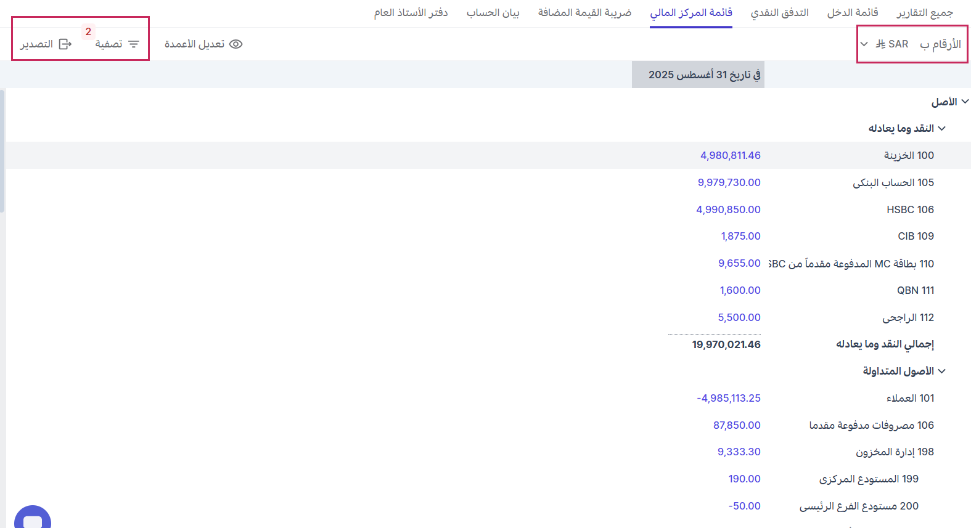Screen dimensions: 971x528
Task: Click the العملاء balance -4,985,113.25
Action: coord(728,398)
